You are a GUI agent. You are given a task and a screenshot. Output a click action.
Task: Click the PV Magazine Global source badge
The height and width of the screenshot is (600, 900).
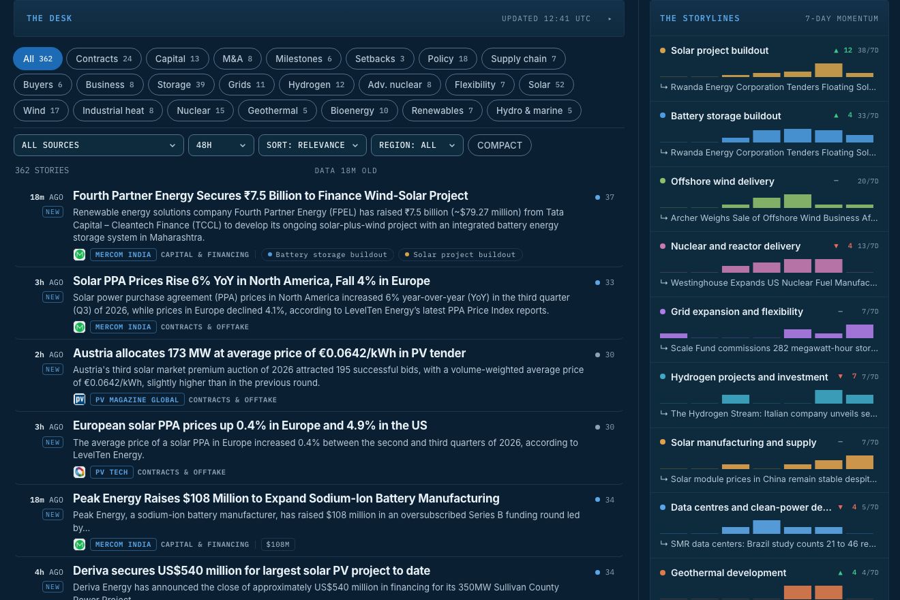[x=137, y=400]
